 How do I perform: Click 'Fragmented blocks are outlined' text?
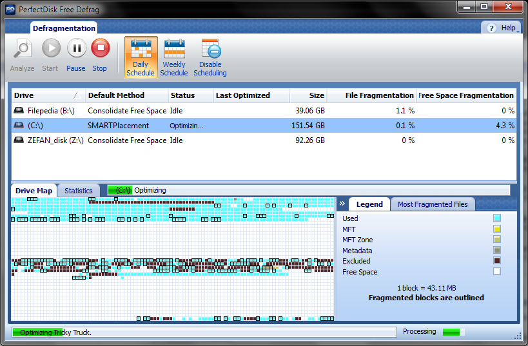coord(426,298)
